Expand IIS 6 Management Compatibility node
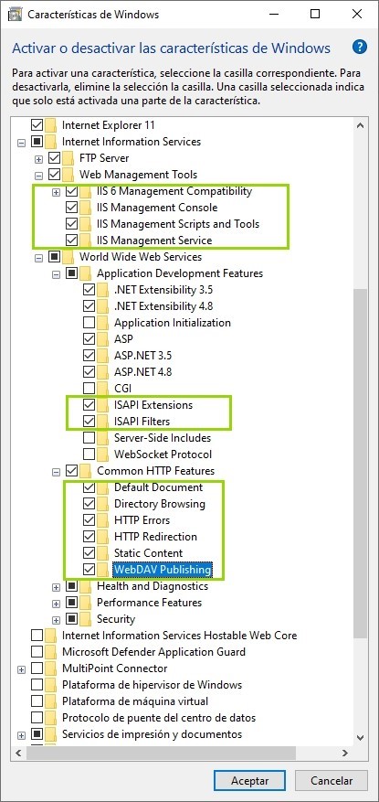The image size is (379, 802). click(57, 192)
